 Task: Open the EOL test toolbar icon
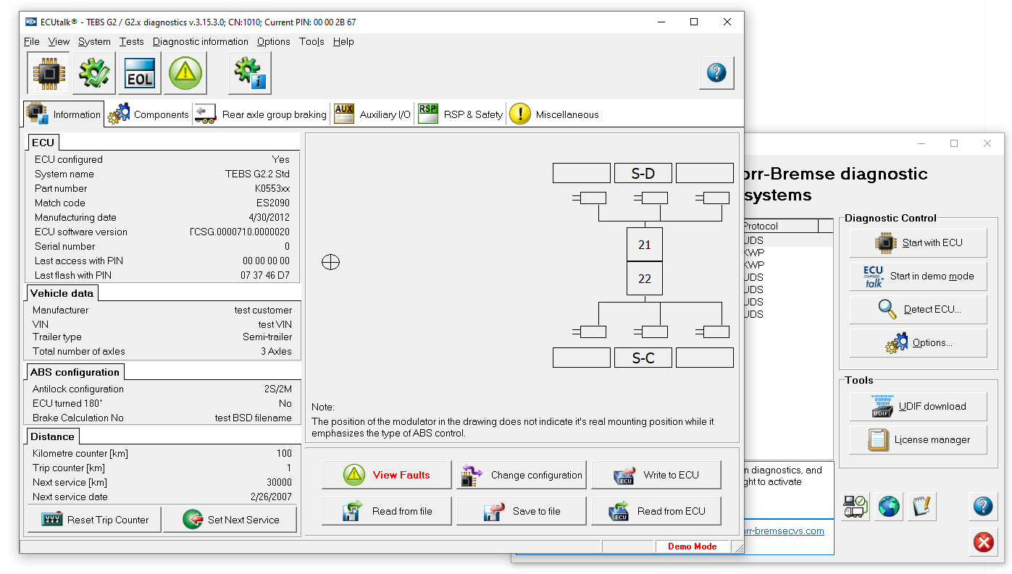pos(140,73)
